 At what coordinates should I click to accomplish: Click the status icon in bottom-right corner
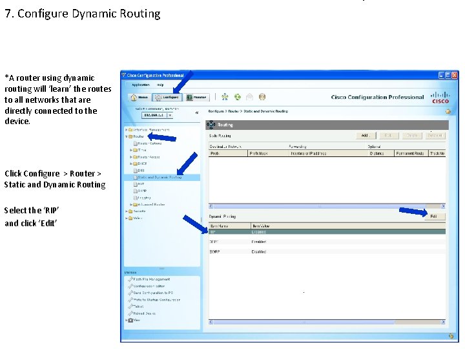pos(451,336)
